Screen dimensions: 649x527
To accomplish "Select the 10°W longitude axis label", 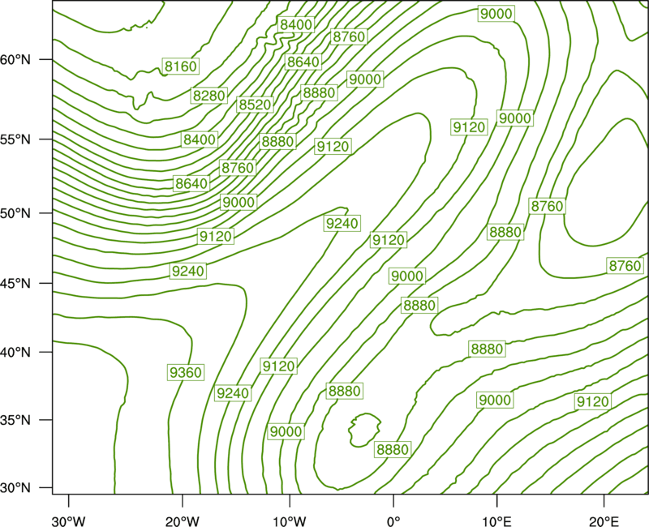I will [290, 521].
